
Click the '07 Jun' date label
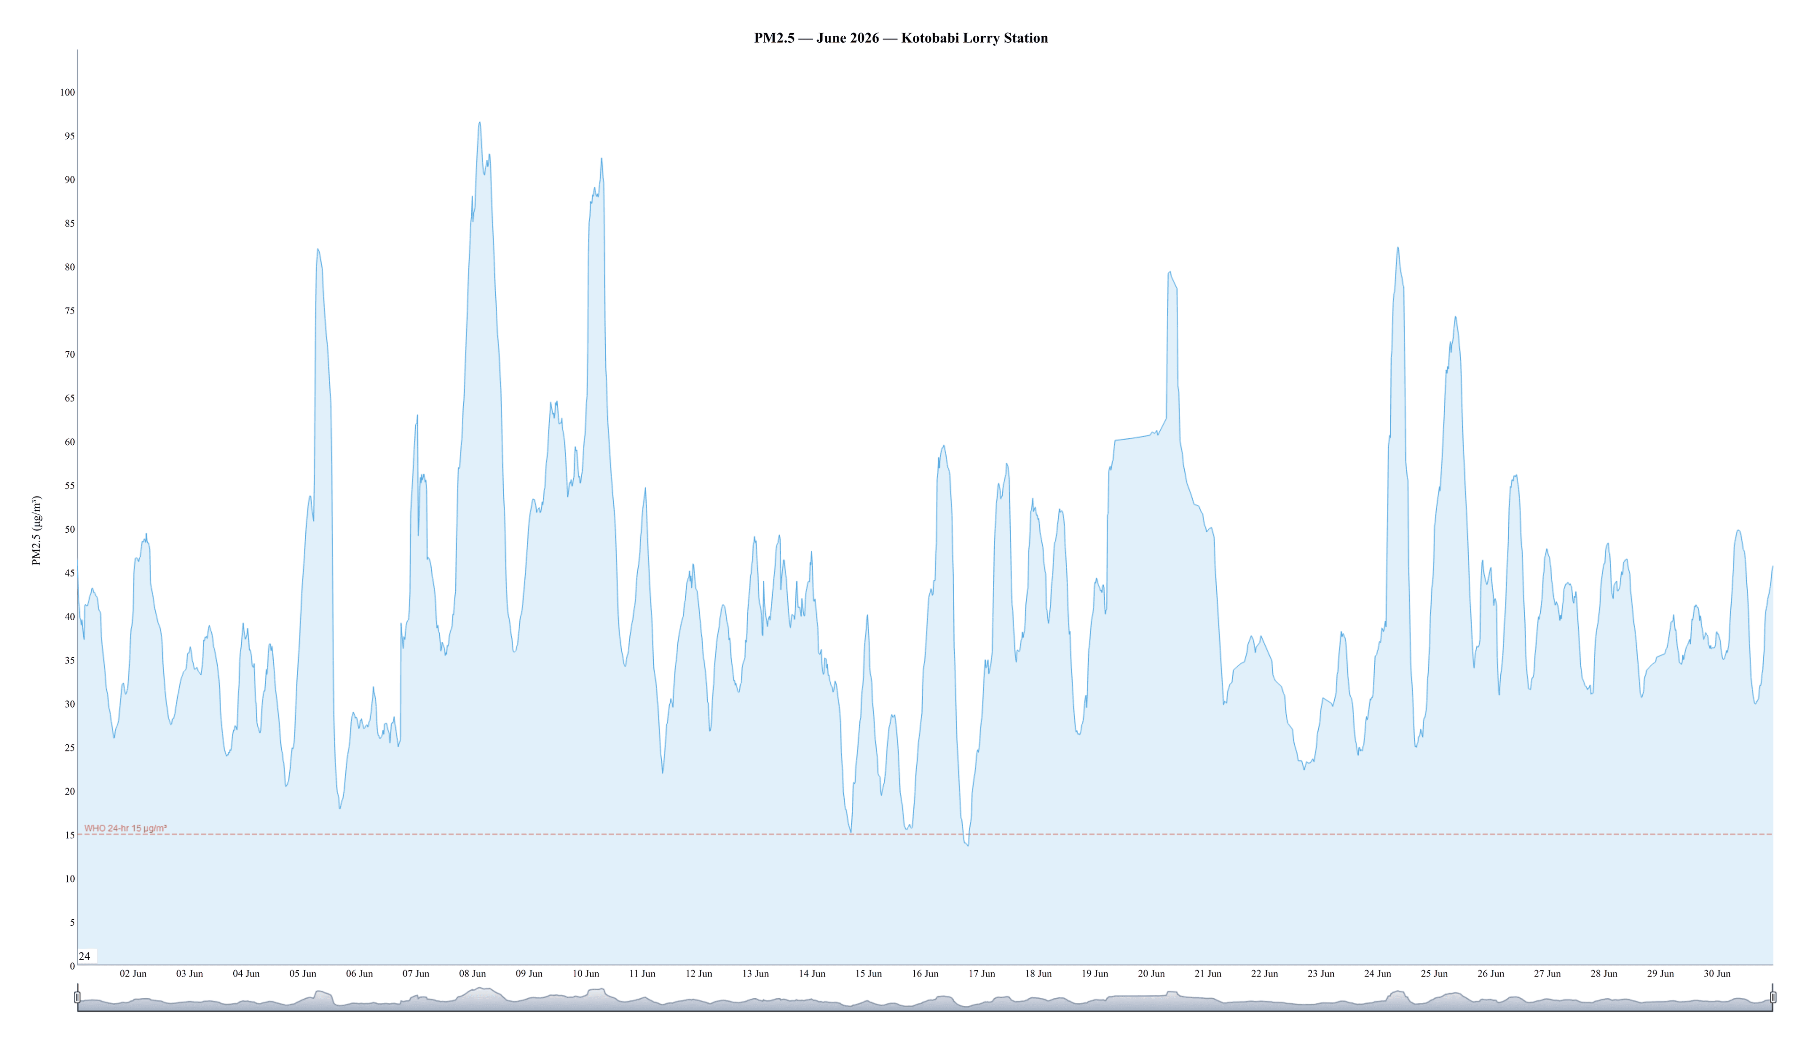click(416, 974)
